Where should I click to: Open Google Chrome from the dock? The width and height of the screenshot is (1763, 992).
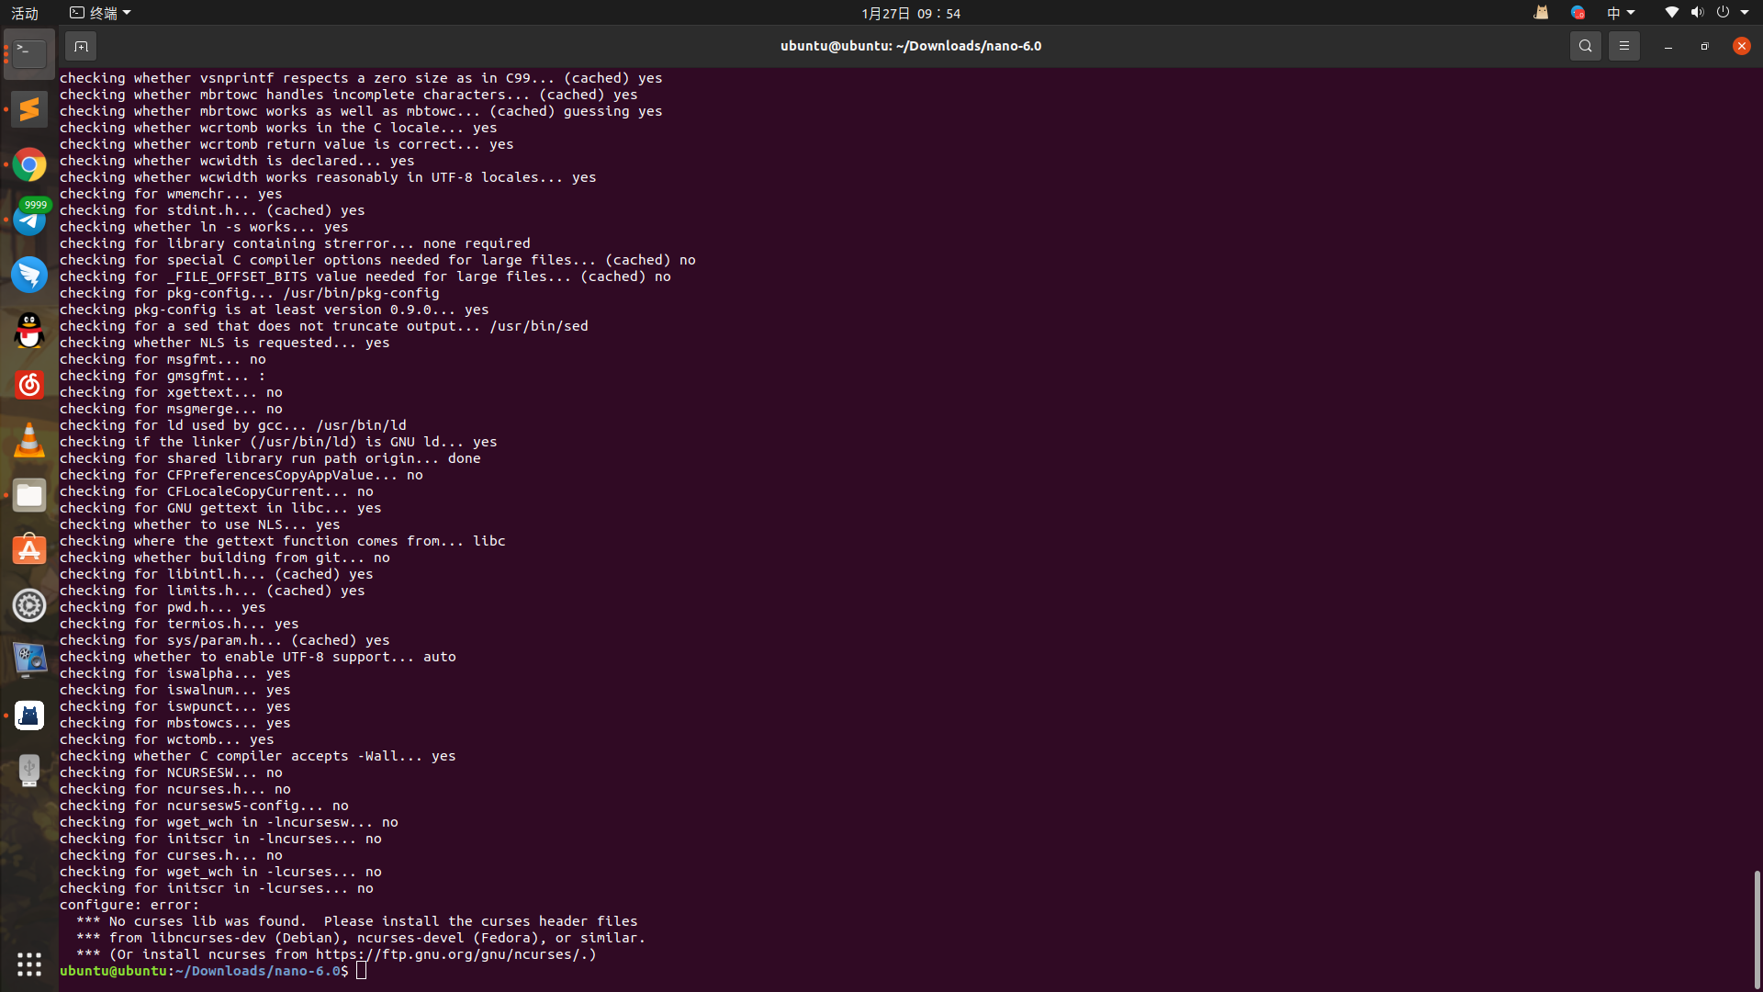[29, 164]
